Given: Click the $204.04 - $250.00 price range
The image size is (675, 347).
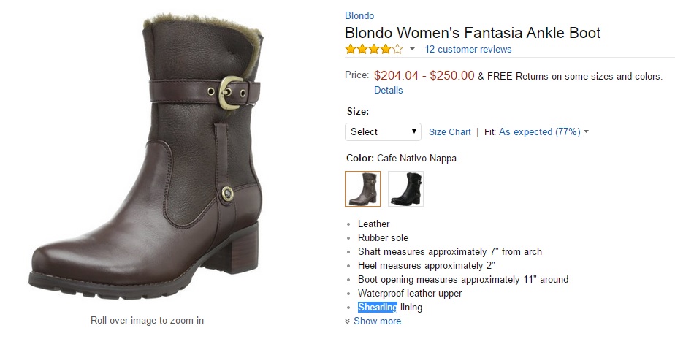Looking at the screenshot, I should point(424,75).
